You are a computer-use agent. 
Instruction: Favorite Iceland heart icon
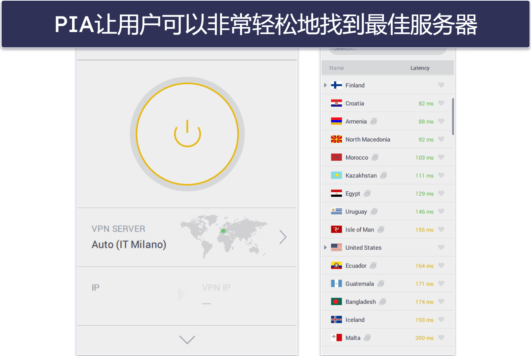[441, 320]
